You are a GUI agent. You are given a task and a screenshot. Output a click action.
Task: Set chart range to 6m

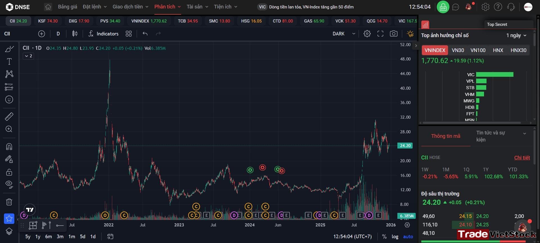point(48,237)
